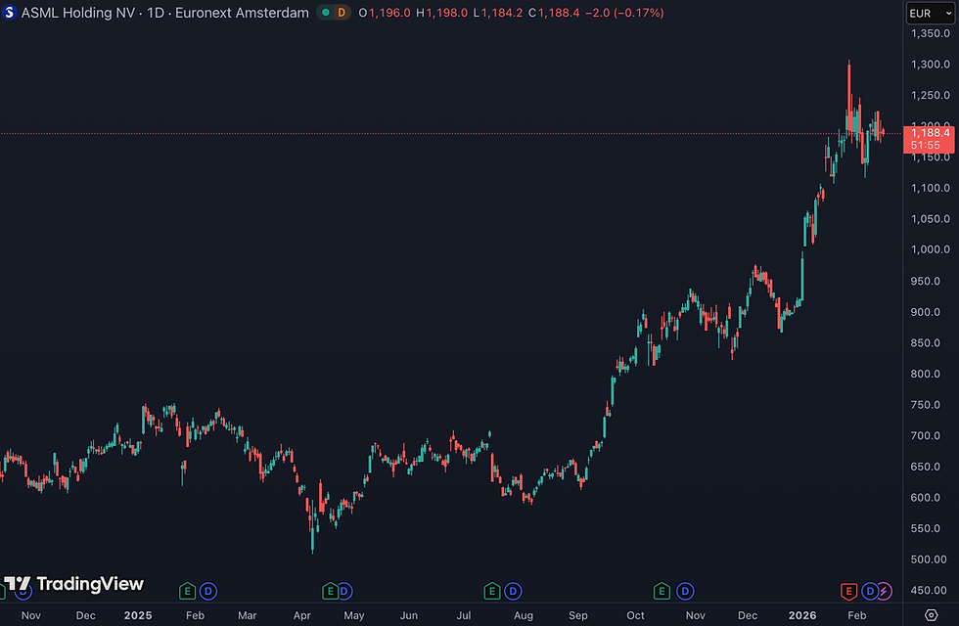959x626 pixels.
Task: Click the Mar label on time axis
Action: click(247, 615)
